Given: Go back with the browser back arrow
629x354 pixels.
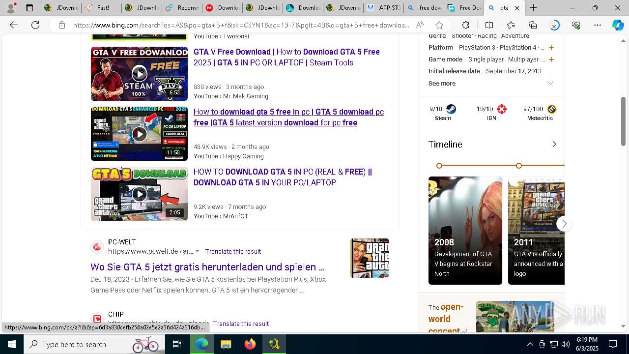Looking at the screenshot, I should click(x=14, y=25).
